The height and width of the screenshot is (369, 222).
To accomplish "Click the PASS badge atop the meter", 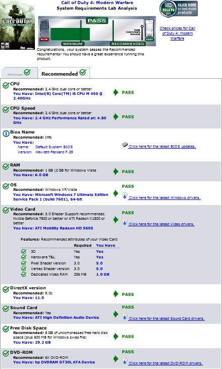I will pyautogui.click(x=97, y=21).
